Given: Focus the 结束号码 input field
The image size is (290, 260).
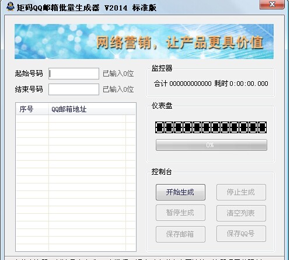Looking at the screenshot, I should (74, 89).
